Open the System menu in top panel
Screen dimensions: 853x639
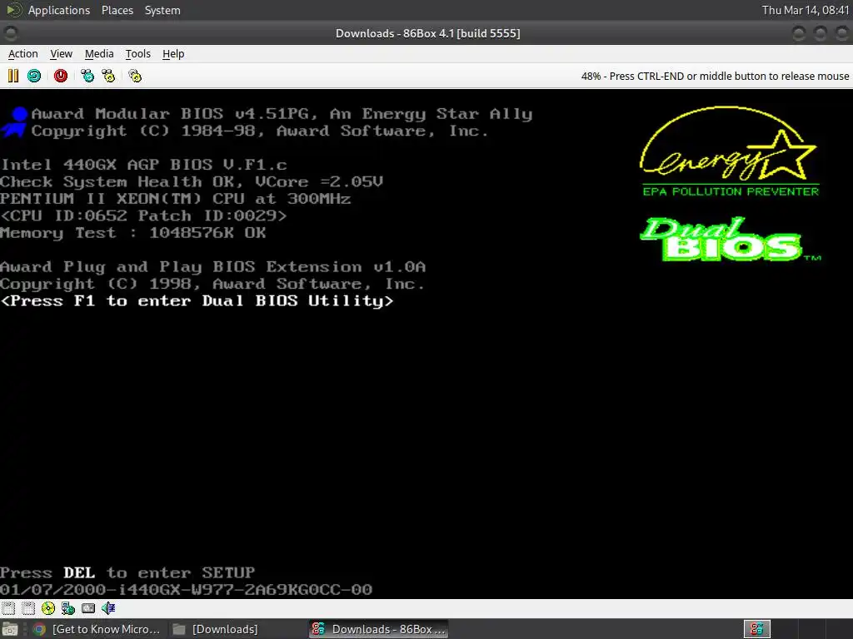coord(162,10)
